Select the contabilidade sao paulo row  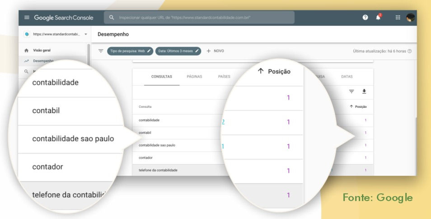[253, 145]
